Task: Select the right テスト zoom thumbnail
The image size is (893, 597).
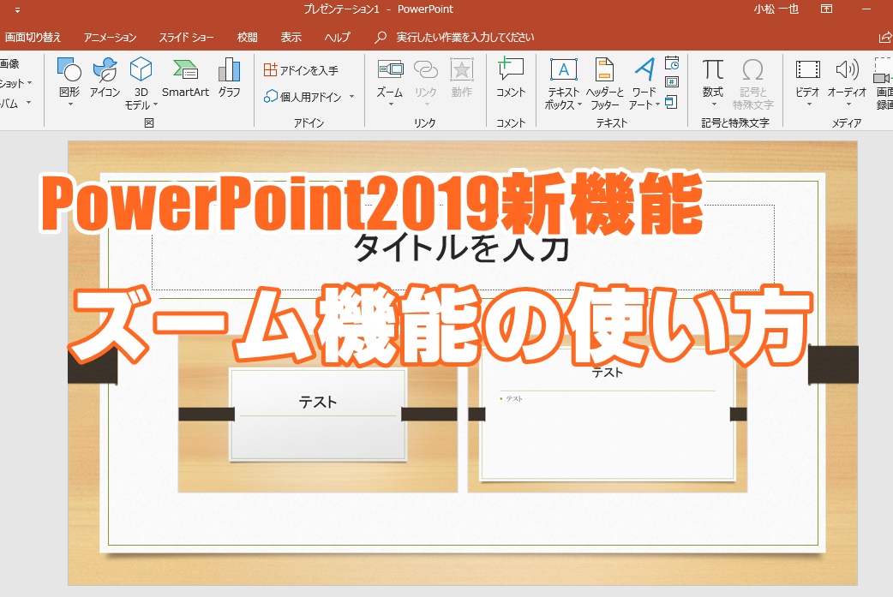Action: pos(608,414)
